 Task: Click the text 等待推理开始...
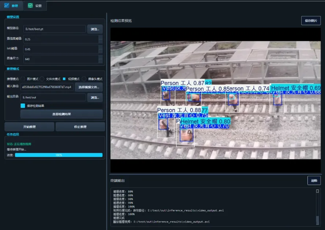tap(16, 149)
